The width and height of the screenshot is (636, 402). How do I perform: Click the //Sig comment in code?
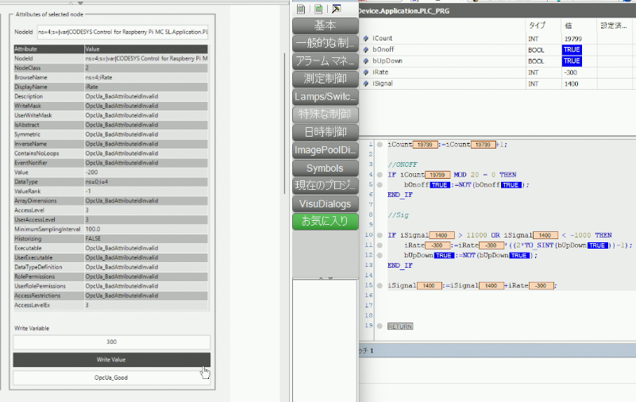coord(398,215)
